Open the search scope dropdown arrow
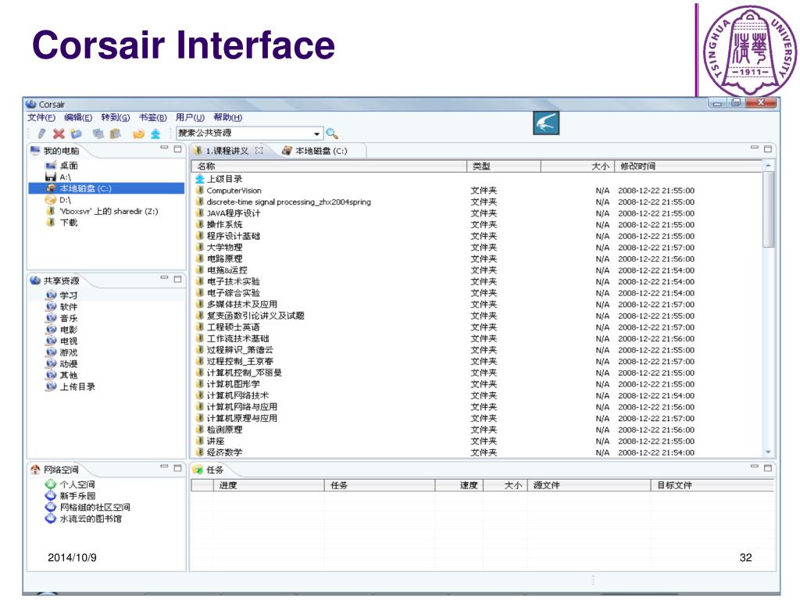This screenshot has width=800, height=600. pos(317,134)
